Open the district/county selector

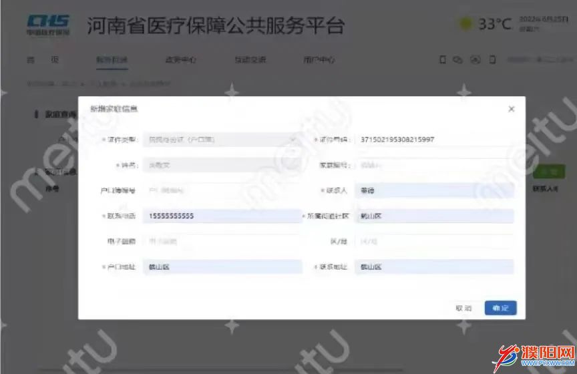coord(434,242)
